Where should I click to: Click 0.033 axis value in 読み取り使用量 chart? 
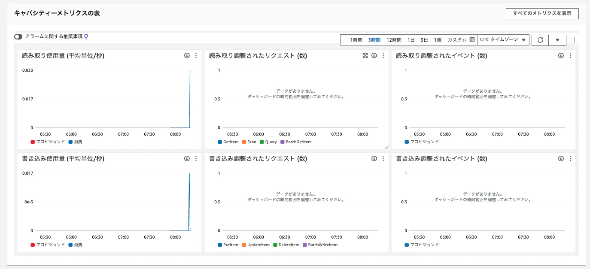pos(27,70)
